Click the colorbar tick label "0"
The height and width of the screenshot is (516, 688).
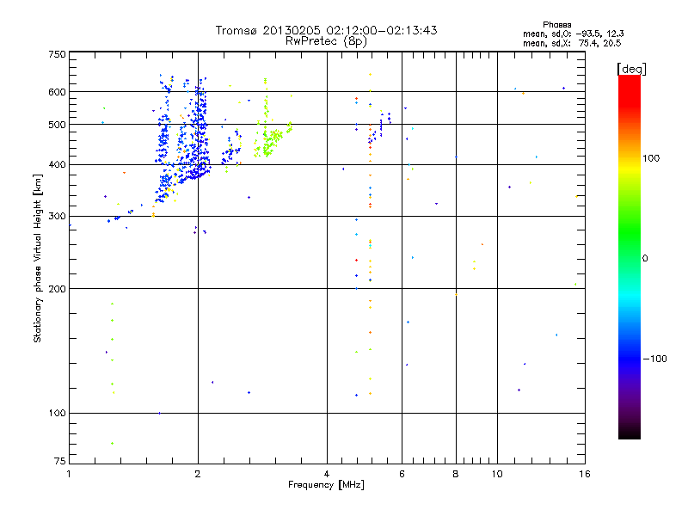tap(645, 259)
